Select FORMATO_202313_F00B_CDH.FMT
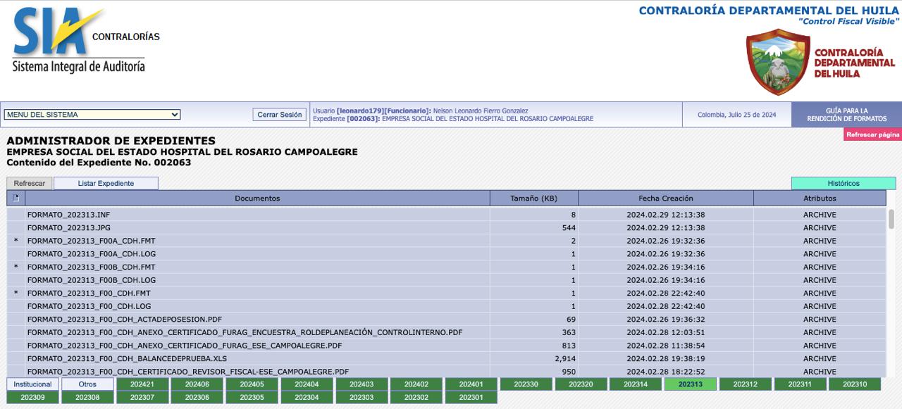902x409 pixels. [91, 267]
